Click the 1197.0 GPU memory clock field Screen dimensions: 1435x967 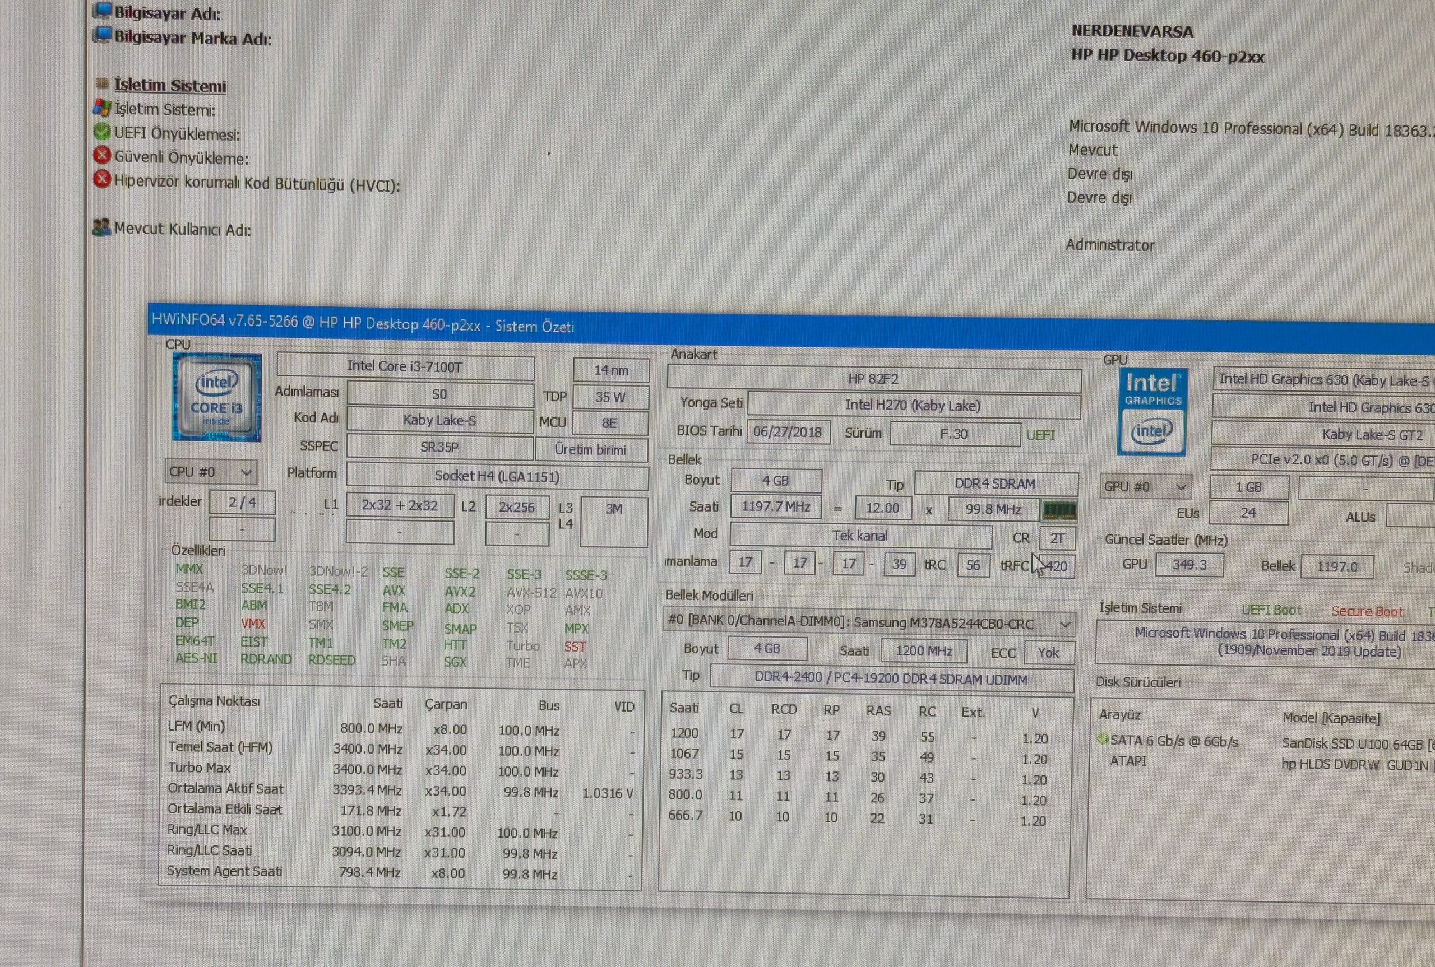tap(1337, 567)
